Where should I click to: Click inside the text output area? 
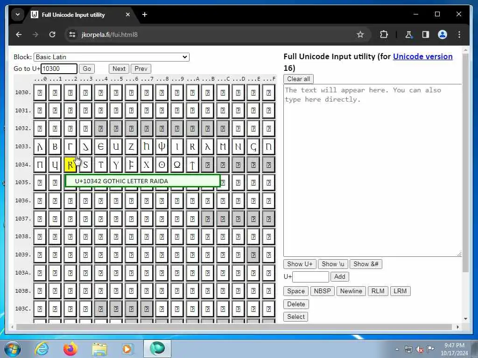pos(373,171)
